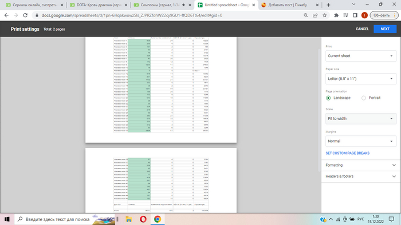The image size is (401, 225).
Task: Open the Margins dropdown showing Normal
Action: [x=361, y=141]
